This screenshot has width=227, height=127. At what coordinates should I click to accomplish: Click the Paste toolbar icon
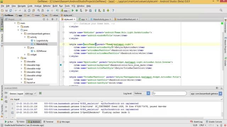pos(33,11)
